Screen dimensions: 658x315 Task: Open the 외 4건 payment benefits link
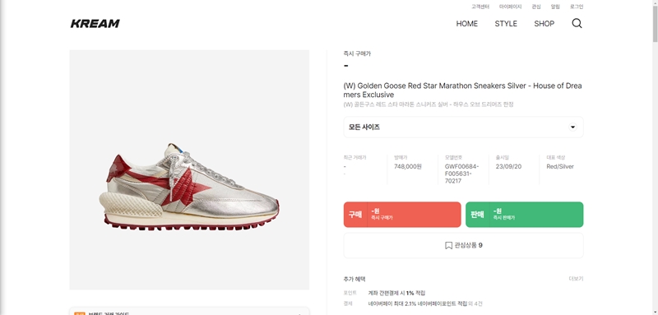point(475,303)
